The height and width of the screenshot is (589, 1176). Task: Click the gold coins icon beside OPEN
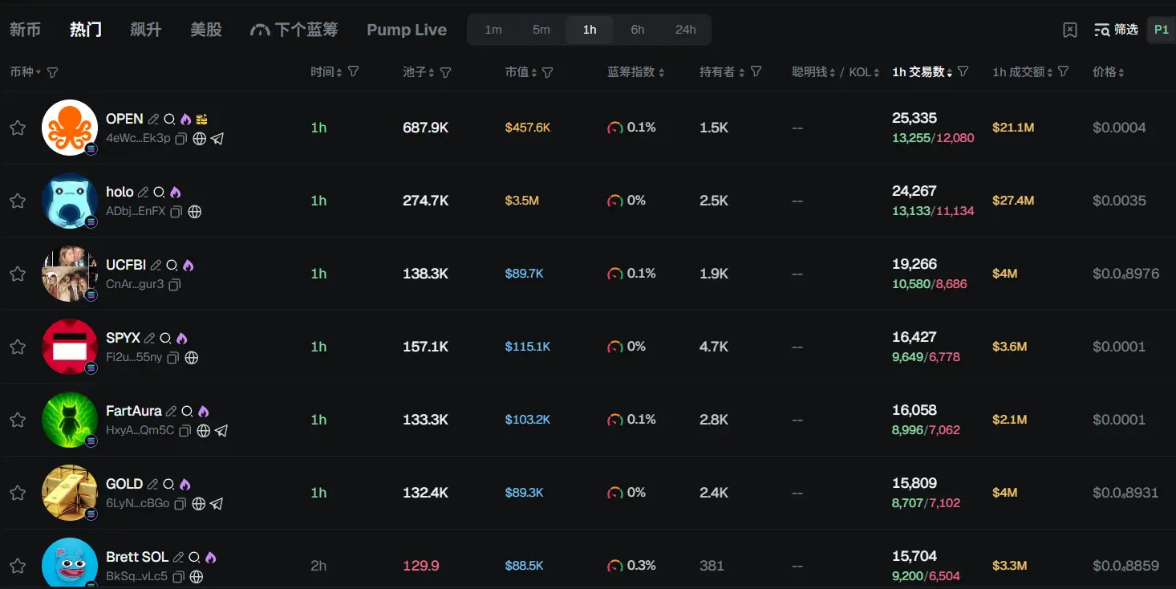coord(201,119)
